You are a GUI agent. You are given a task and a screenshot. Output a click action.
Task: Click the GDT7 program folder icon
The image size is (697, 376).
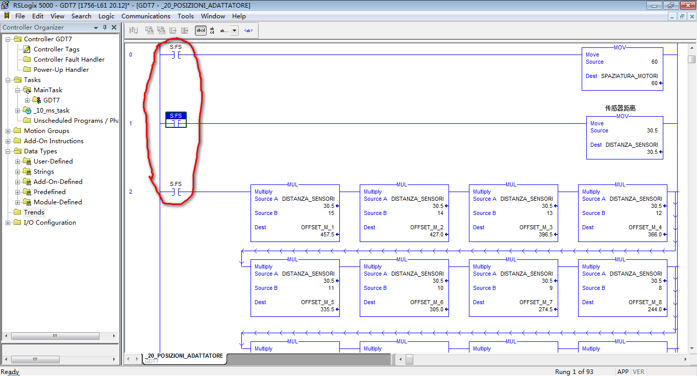tap(36, 100)
